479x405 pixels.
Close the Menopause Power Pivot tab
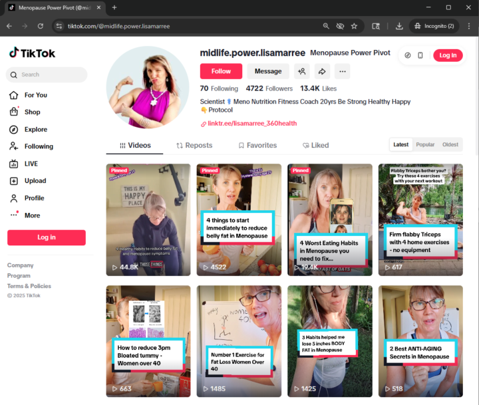pos(98,7)
